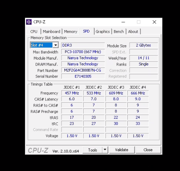Select the Max Bandwidth PC3-10700 field
The image size is (180, 171).
point(83,52)
